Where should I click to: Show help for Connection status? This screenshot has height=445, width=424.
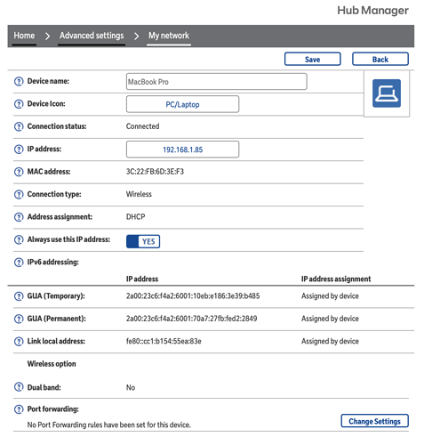19,126
